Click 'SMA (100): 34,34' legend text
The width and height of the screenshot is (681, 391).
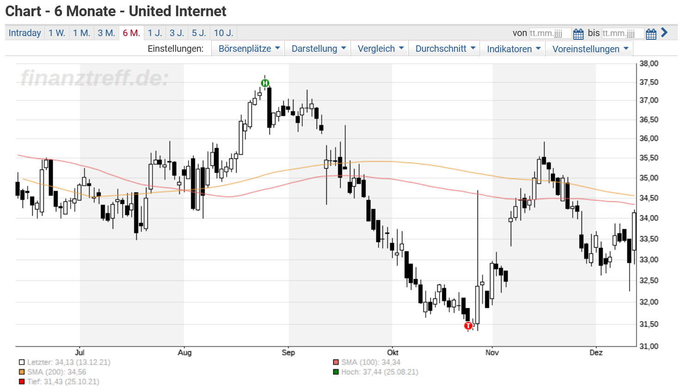pos(371,362)
